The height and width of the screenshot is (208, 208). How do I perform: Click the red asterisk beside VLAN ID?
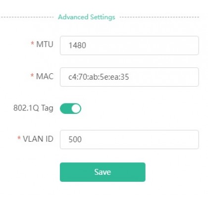pyautogui.click(x=19, y=138)
